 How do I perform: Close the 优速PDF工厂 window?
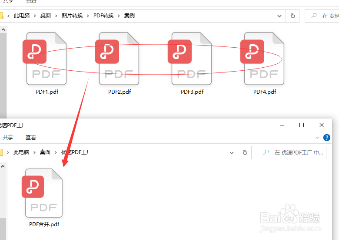(x=322, y=125)
